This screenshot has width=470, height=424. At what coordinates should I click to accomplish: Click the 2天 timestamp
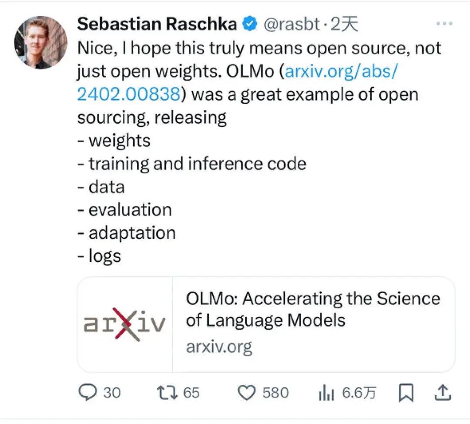tap(344, 24)
